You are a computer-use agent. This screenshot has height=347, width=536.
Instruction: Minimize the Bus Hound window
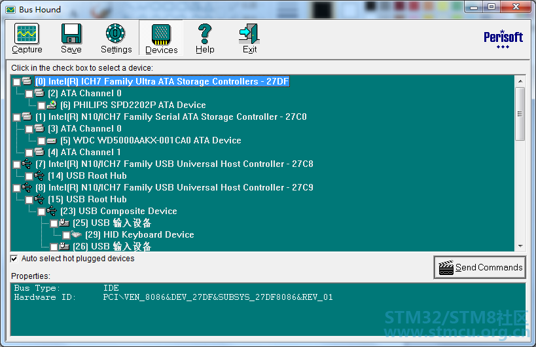[474, 7]
